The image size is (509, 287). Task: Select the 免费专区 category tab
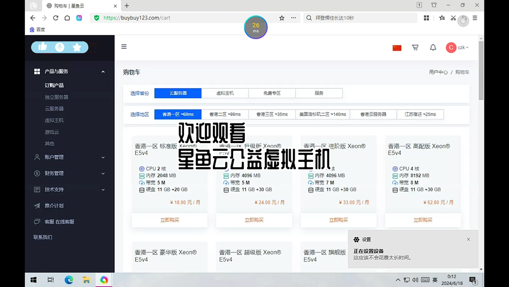(272, 93)
